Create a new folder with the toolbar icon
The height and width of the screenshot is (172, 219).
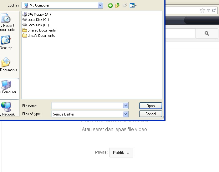tap(125, 5)
